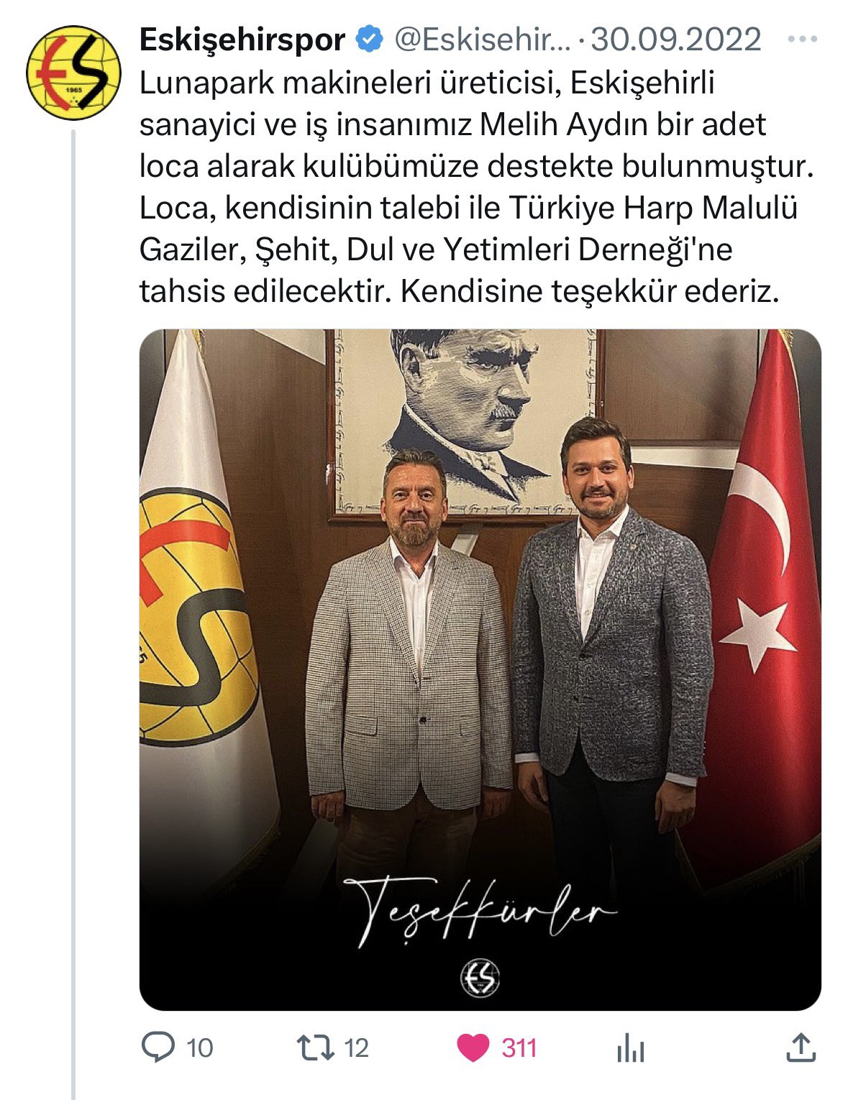Viewport: 848px width, 1100px height.
Task: Open the retweet count 12
Action: (356, 1048)
